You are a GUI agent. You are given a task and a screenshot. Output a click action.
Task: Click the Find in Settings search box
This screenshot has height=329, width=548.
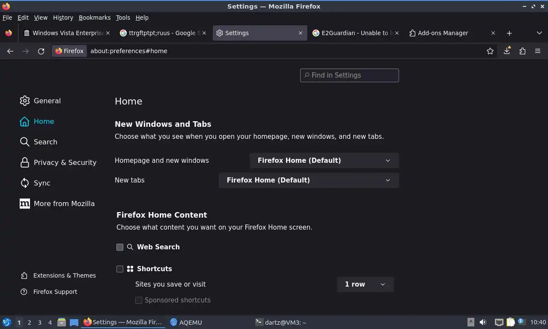point(349,75)
